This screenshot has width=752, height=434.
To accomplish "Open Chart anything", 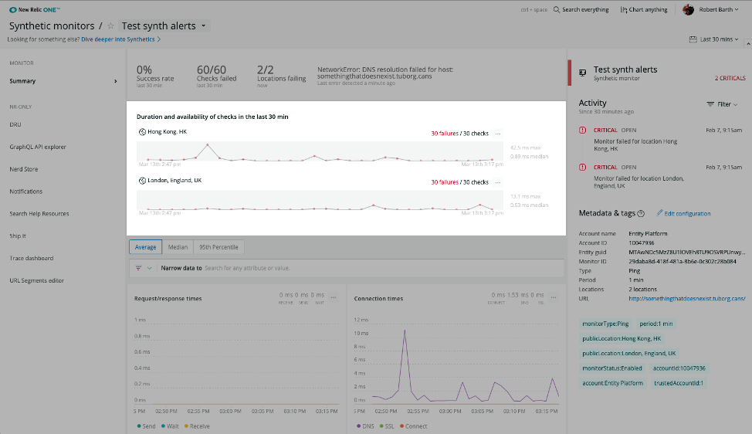I will click(x=644, y=9).
